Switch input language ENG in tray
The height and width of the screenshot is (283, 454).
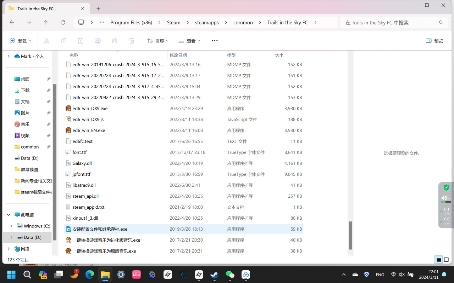pyautogui.click(x=380, y=275)
